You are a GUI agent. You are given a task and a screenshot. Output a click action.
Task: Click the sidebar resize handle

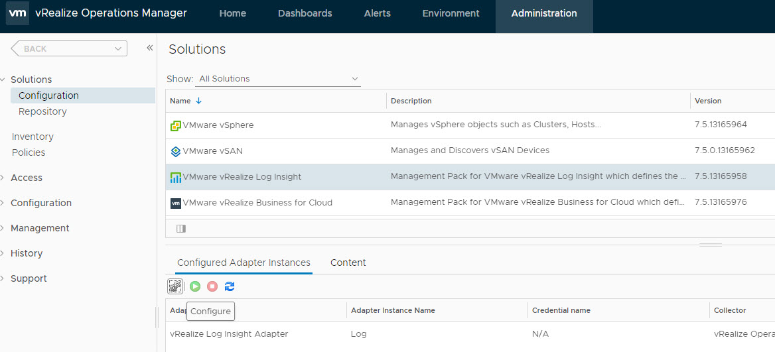157,317
